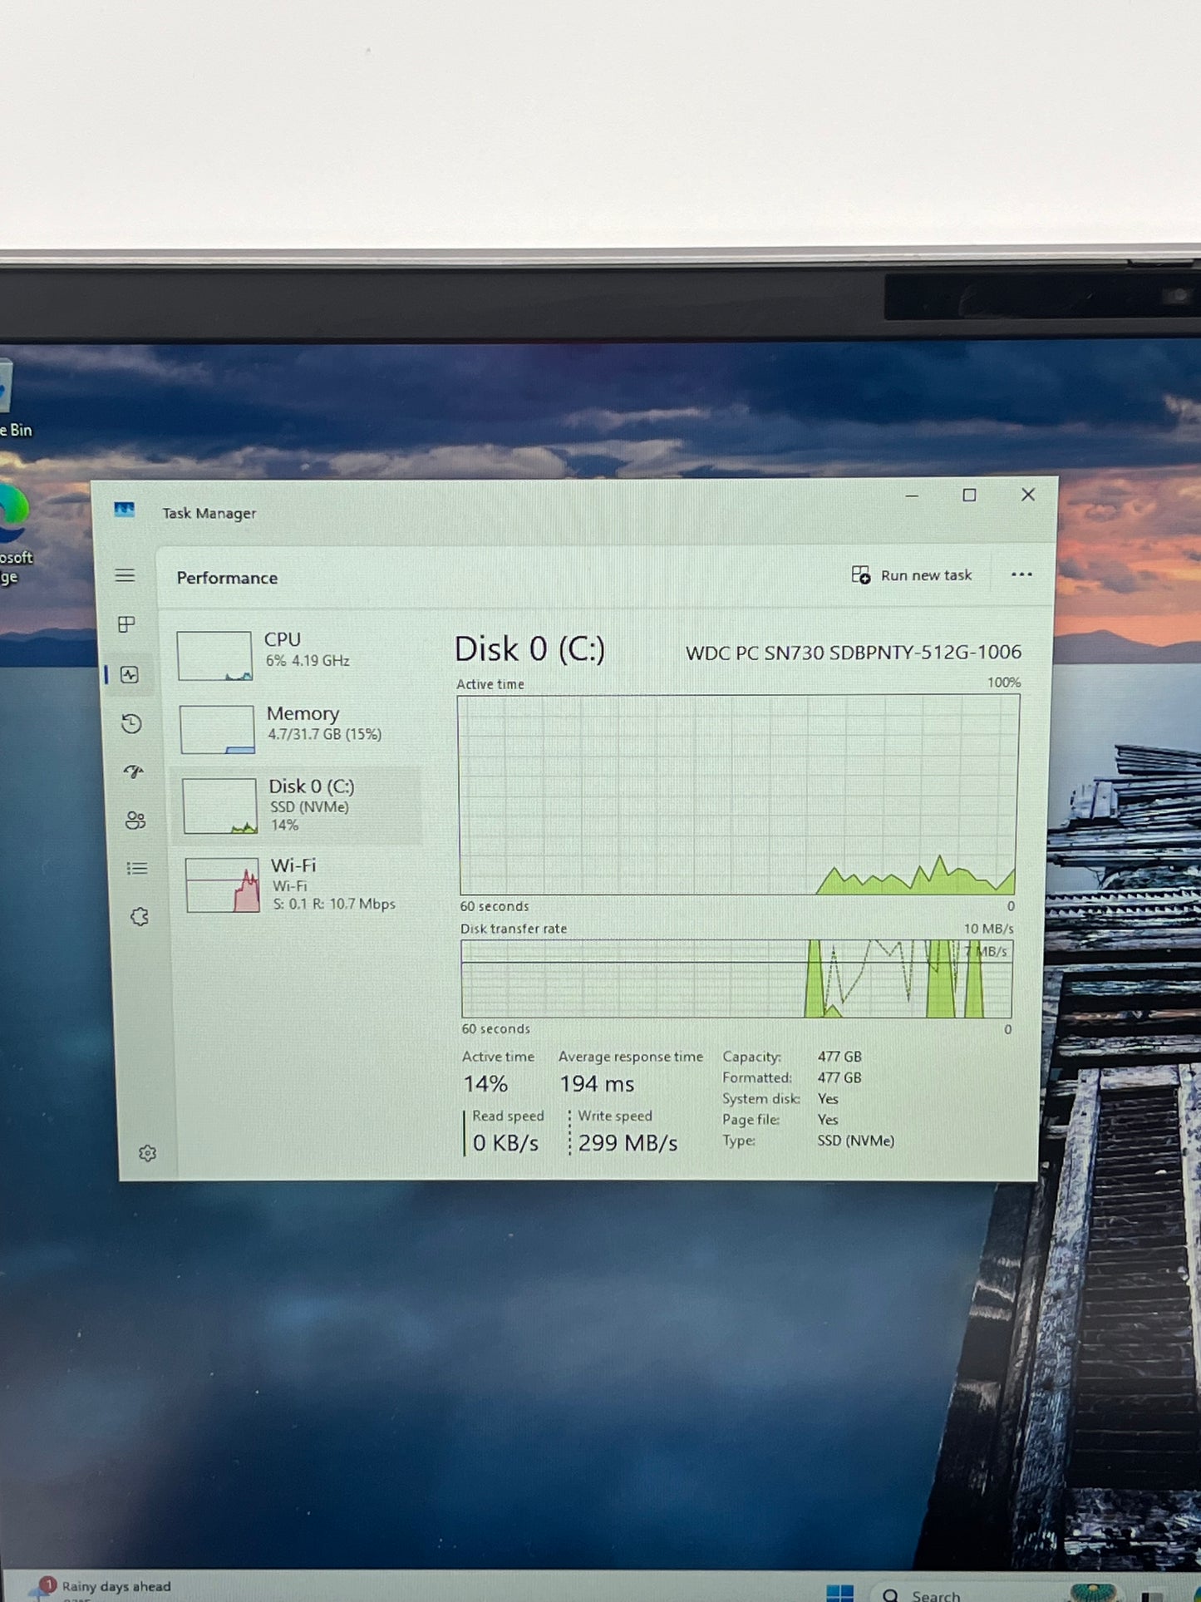Viewport: 1201px width, 1602px height.
Task: Maximize the Task Manager window
Action: tap(969, 495)
